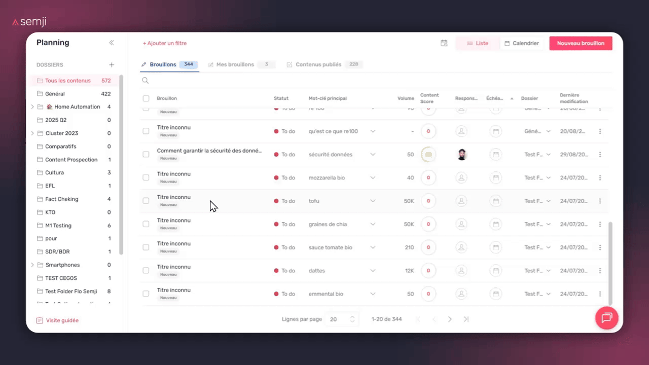Go to next page of results

[x=450, y=319]
